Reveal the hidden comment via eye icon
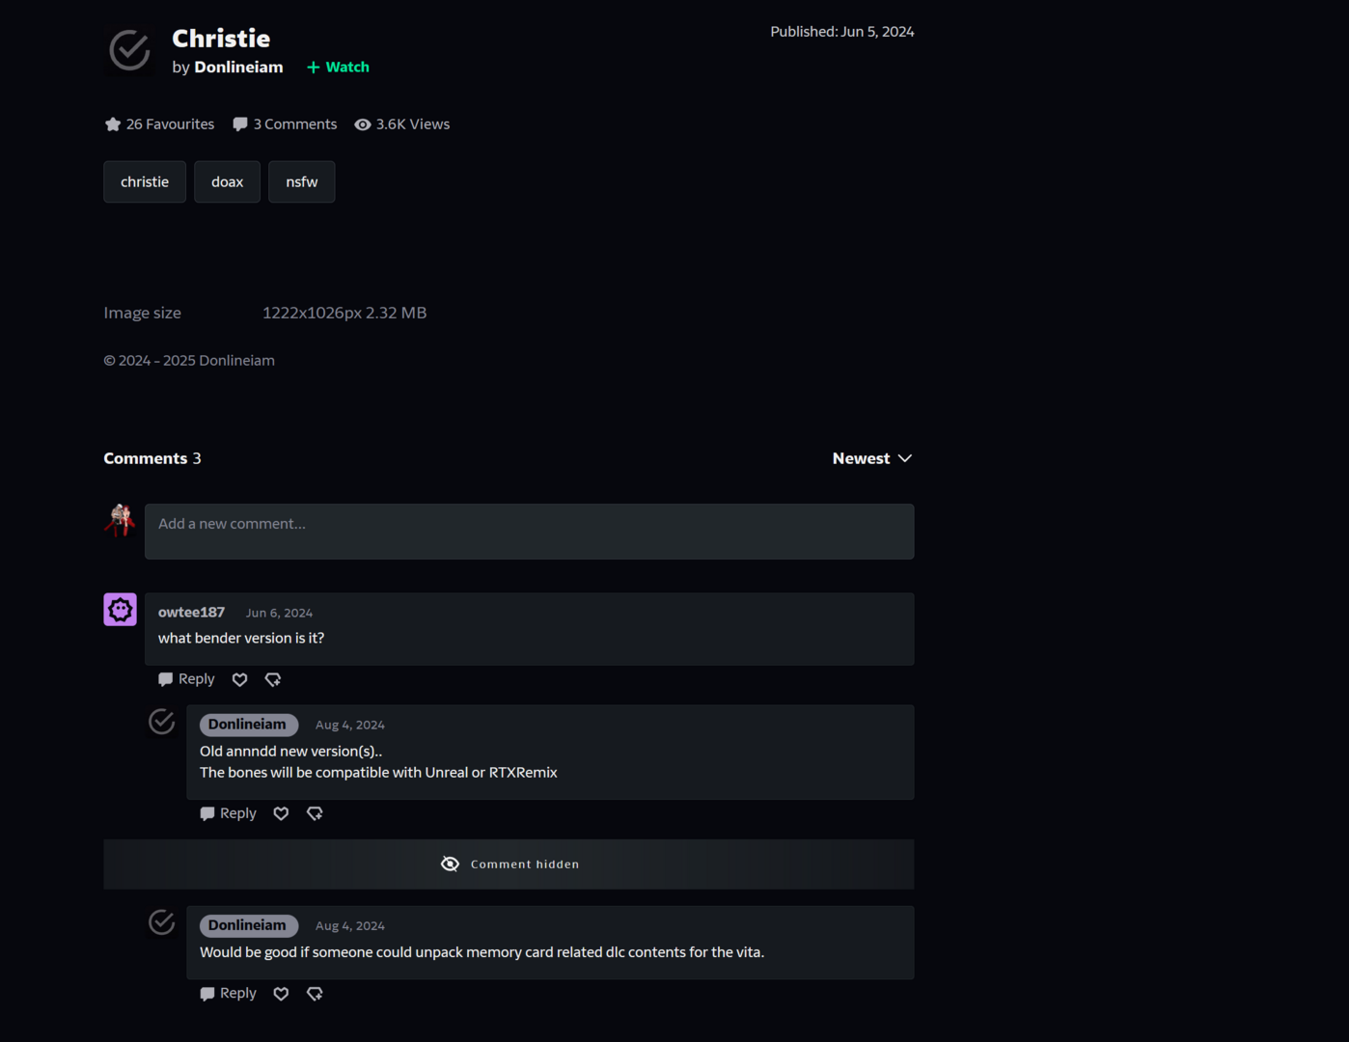The width and height of the screenshot is (1349, 1042). (450, 864)
